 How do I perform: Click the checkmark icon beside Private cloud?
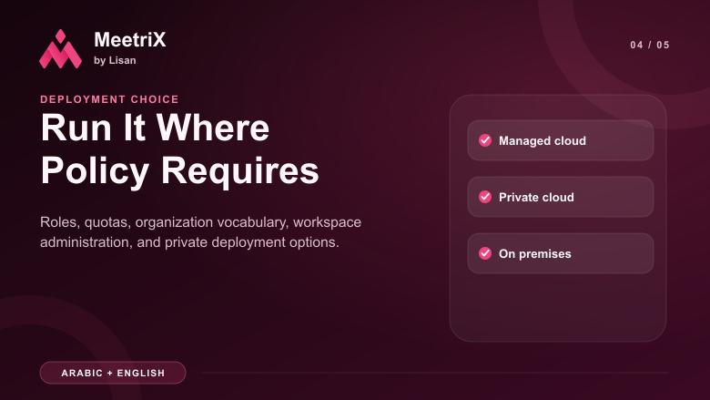click(485, 197)
